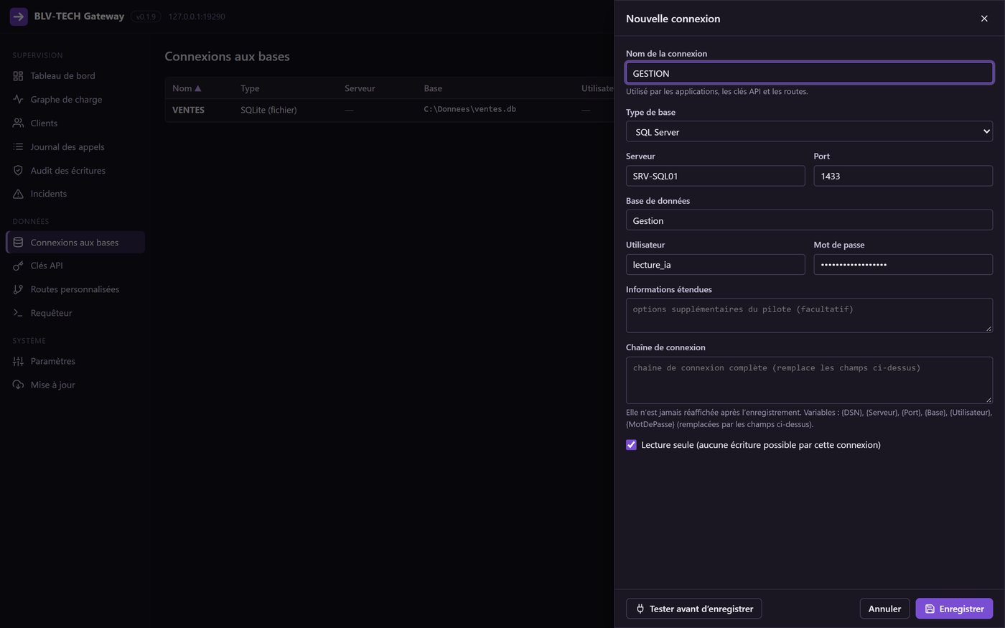Go to Audit des écritures

75,171
